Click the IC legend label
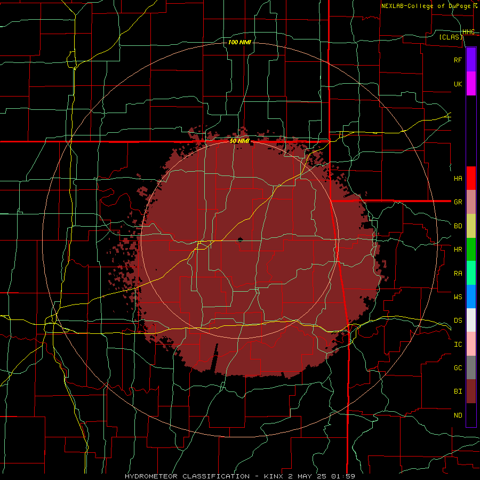 click(458, 345)
